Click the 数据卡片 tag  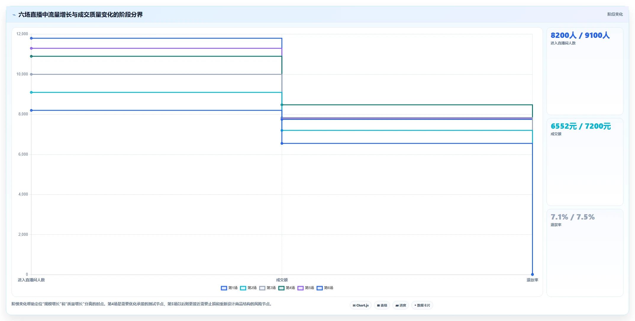[422, 305]
